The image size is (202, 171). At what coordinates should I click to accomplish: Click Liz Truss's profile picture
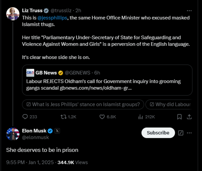(13, 13)
